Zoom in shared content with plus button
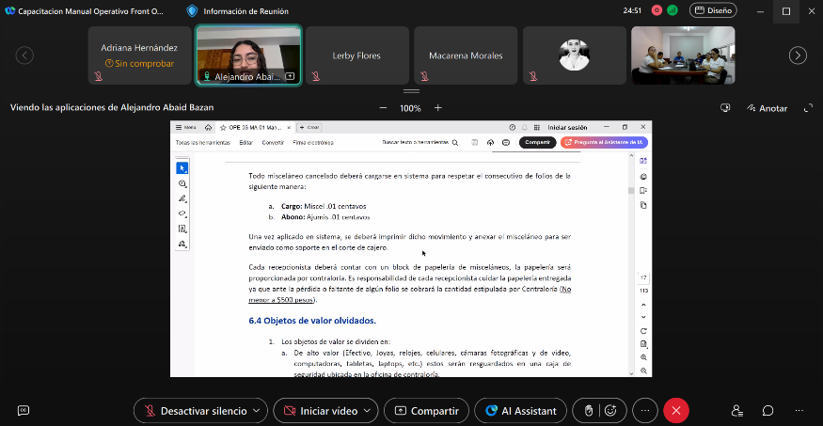The height and width of the screenshot is (426, 823). 438,108
